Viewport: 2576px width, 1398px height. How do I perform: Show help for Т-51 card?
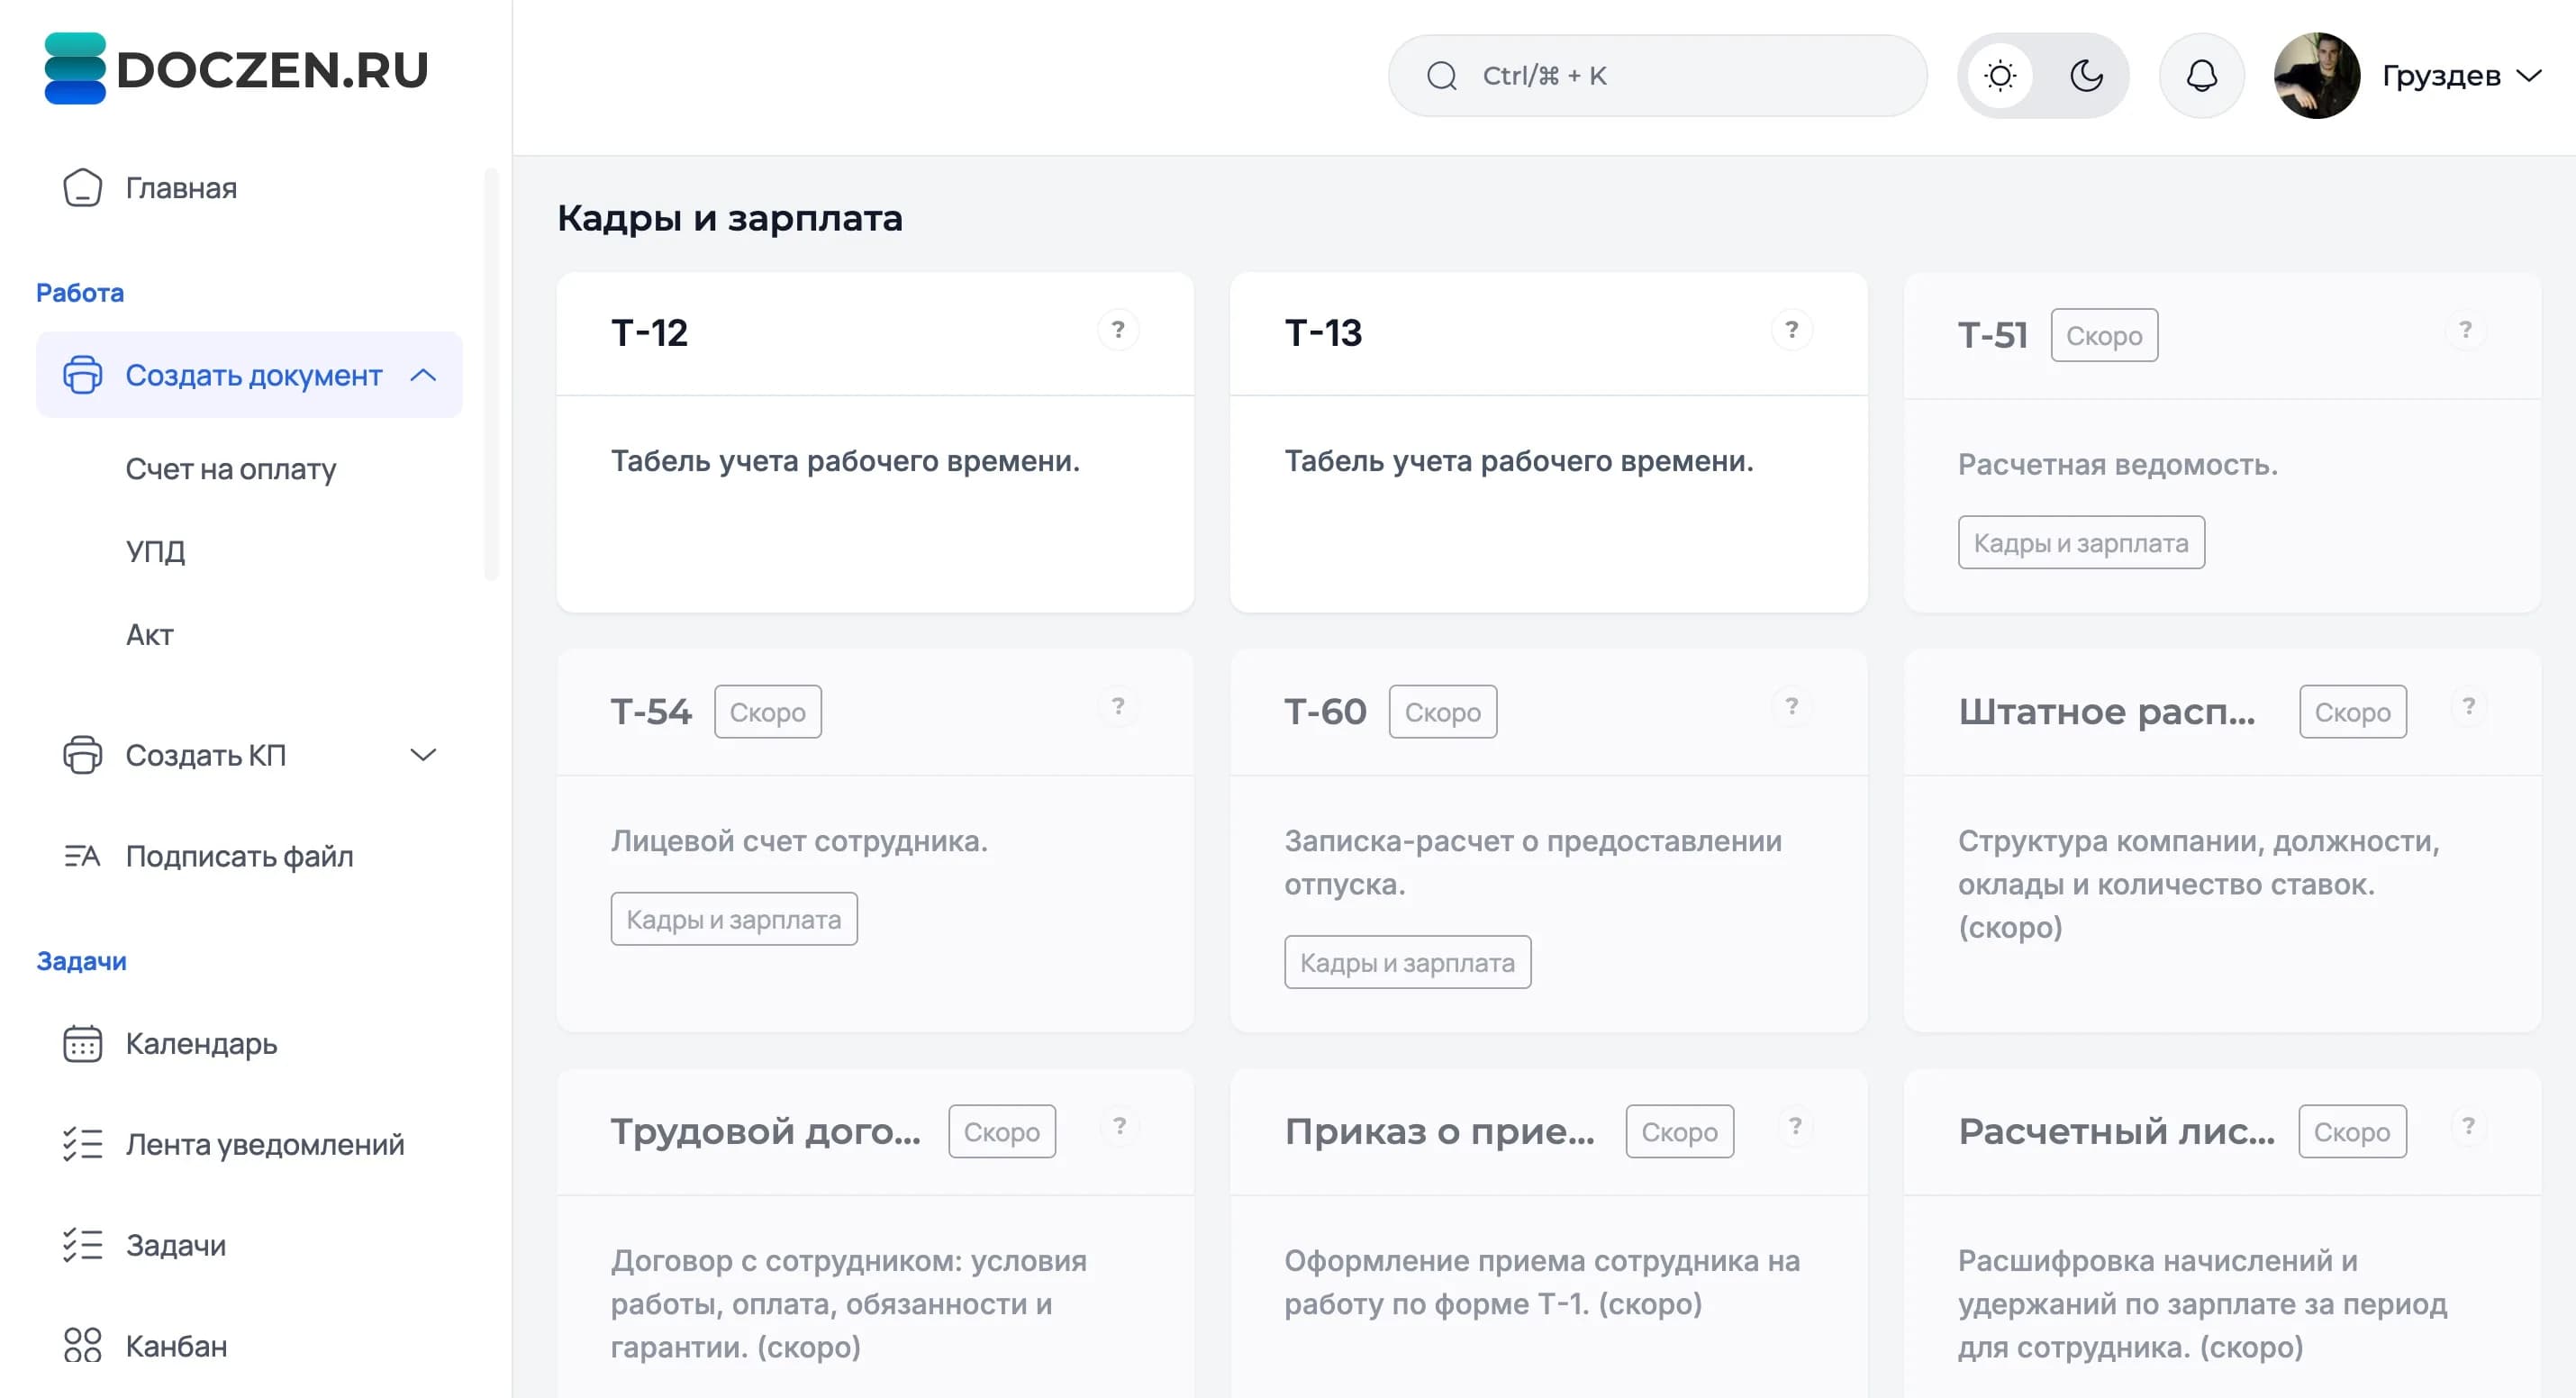click(x=2465, y=330)
